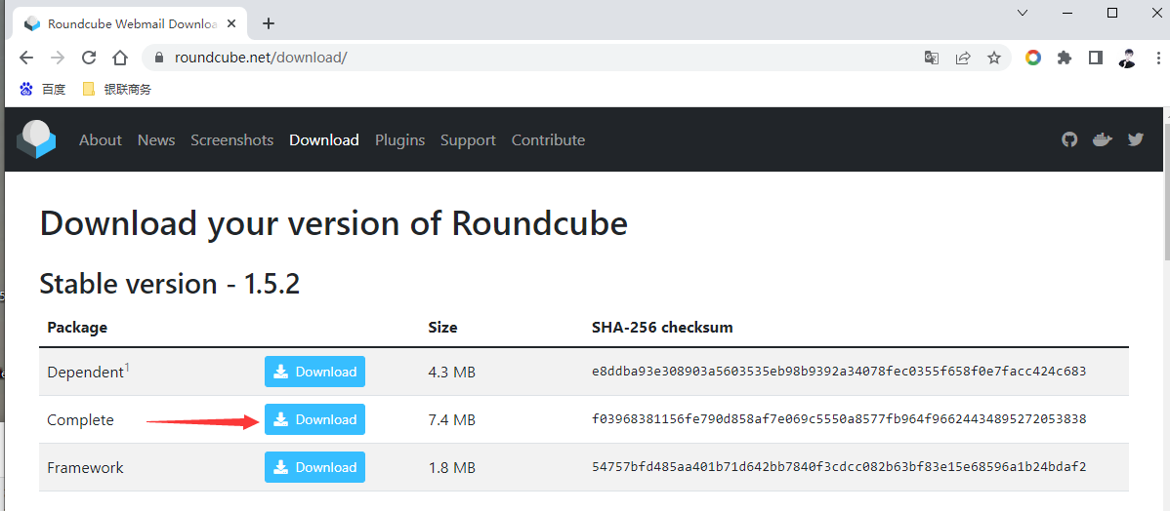Open the GitHub icon link
Image resolution: width=1170 pixels, height=511 pixels.
click(1069, 139)
